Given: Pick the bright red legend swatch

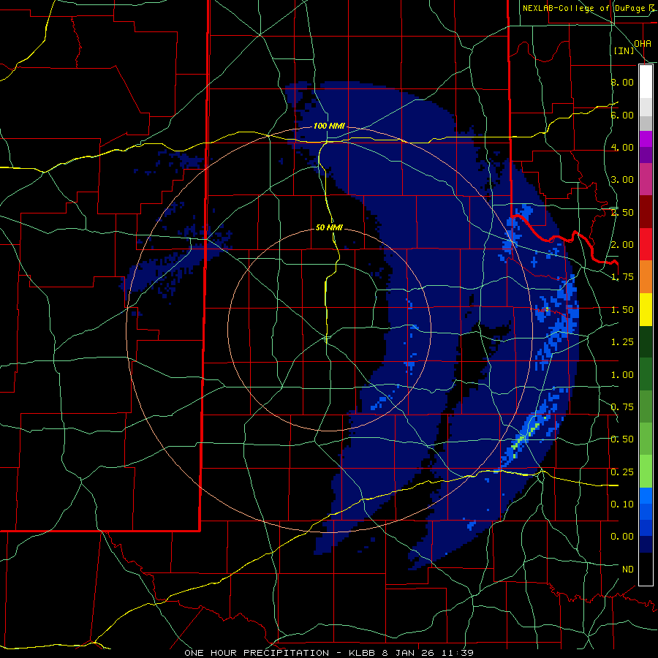Looking at the screenshot, I should [x=646, y=244].
